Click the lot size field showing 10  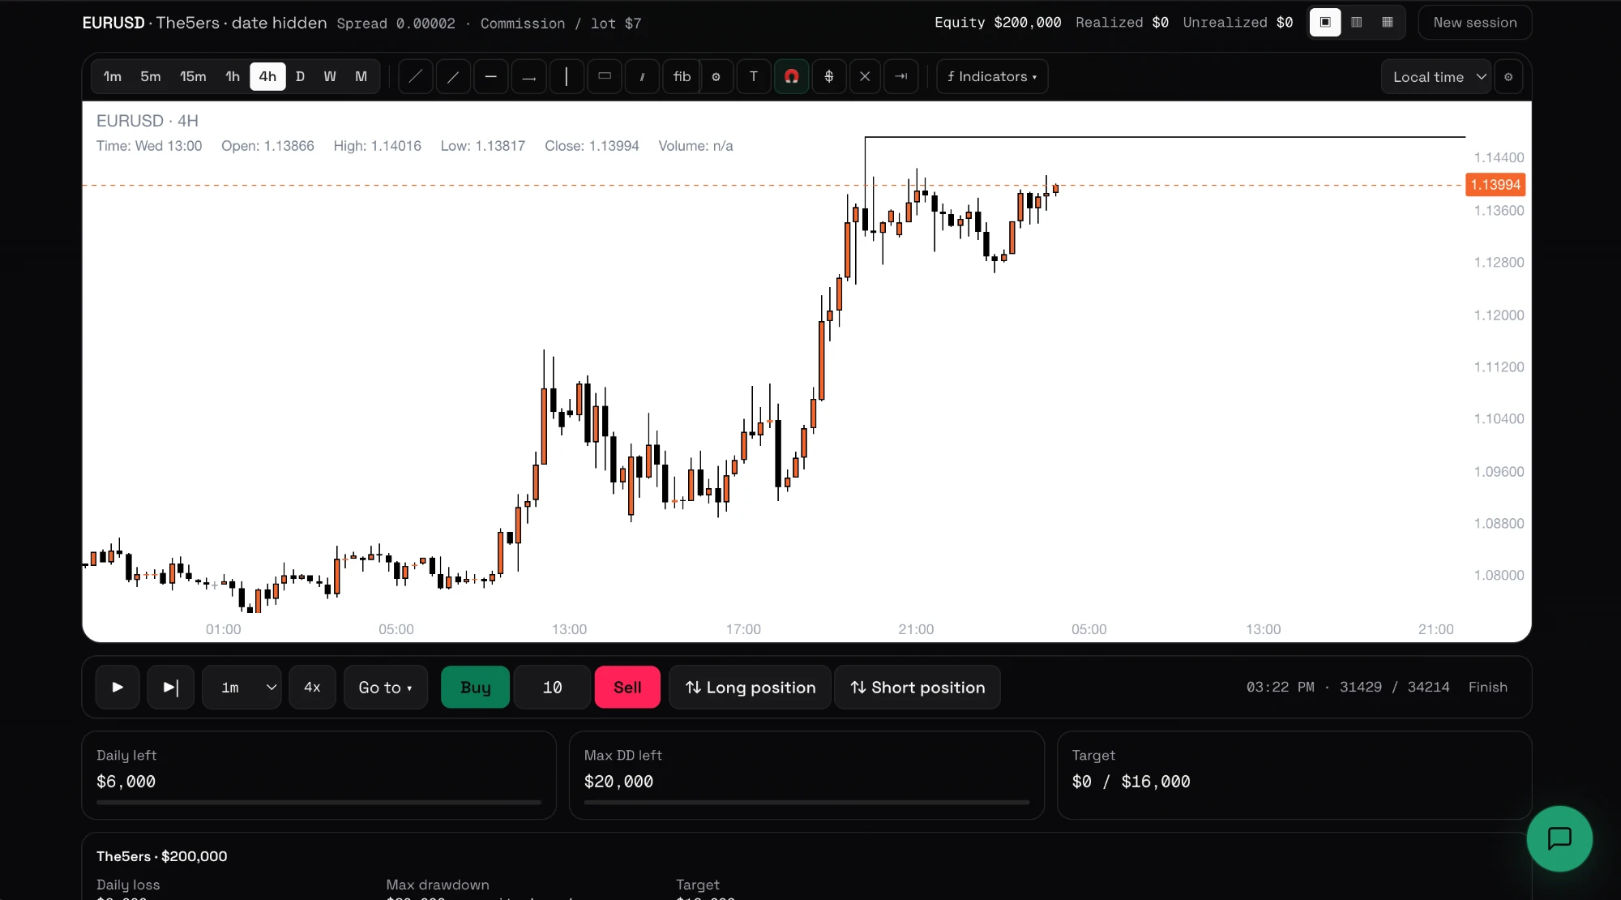coord(552,687)
